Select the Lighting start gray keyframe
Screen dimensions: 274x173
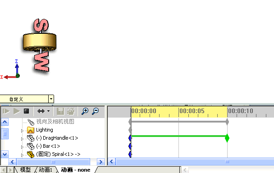130,130
